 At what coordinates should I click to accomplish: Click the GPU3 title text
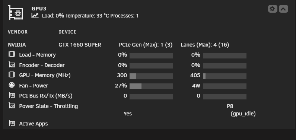pyautogui.click(x=39, y=9)
